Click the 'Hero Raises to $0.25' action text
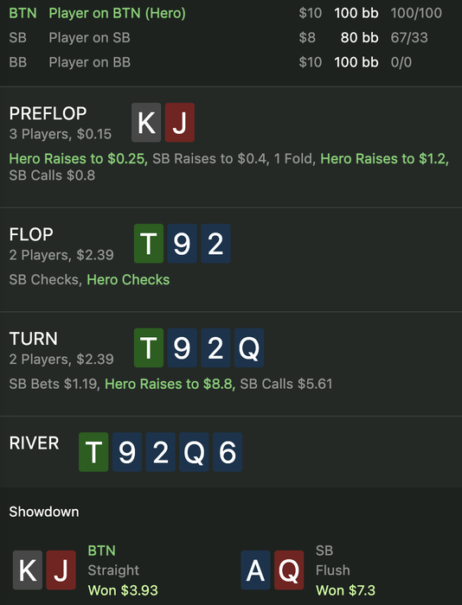This screenshot has width=462, height=605. pyautogui.click(x=79, y=158)
